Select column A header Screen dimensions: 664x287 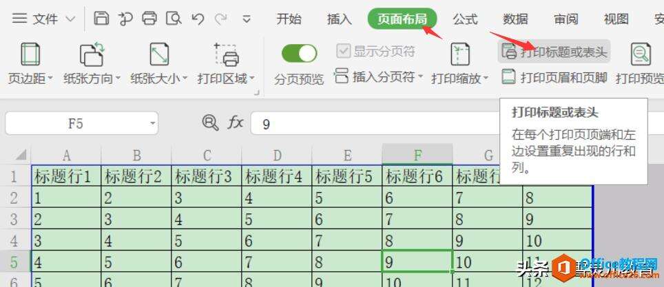66,156
